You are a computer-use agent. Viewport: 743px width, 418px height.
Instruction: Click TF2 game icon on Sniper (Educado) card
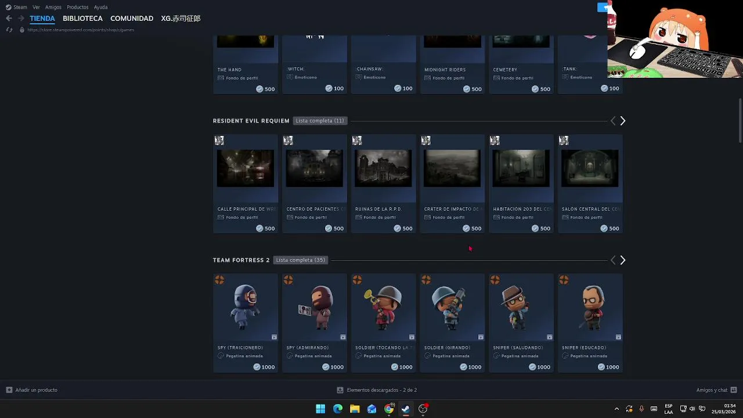564,280
